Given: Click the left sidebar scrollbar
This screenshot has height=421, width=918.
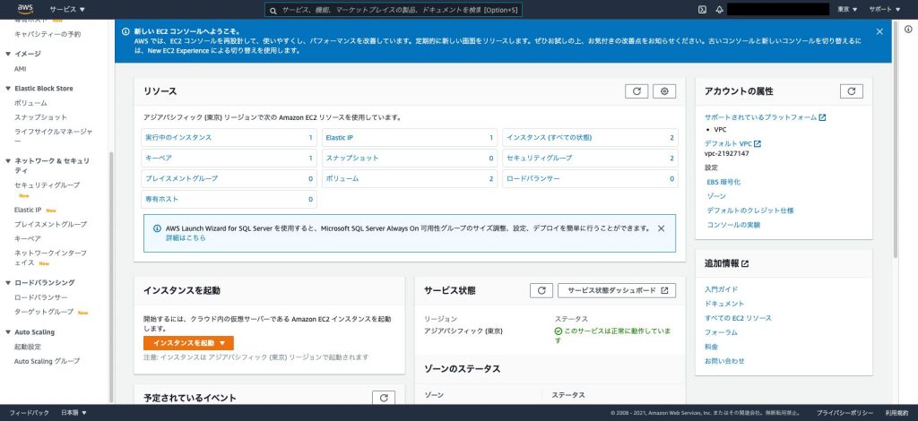Looking at the screenshot, I should 110,277.
